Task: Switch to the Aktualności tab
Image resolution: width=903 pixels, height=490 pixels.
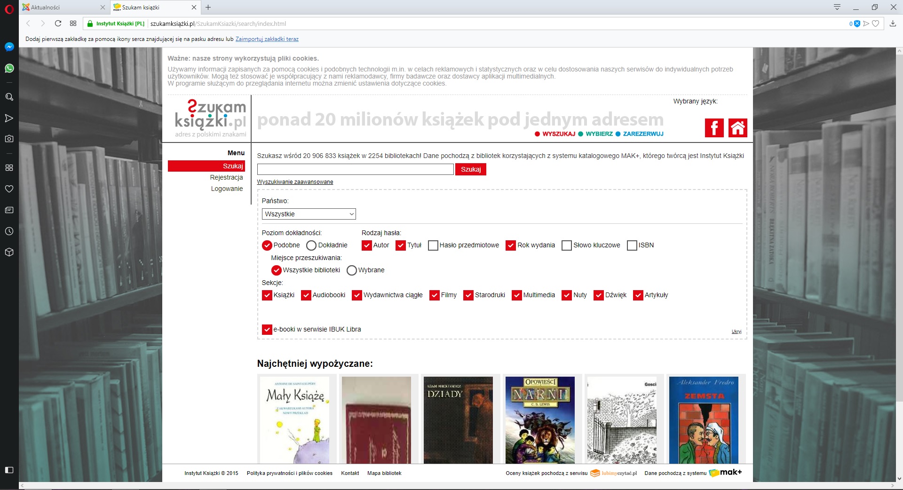Action: coord(64,7)
